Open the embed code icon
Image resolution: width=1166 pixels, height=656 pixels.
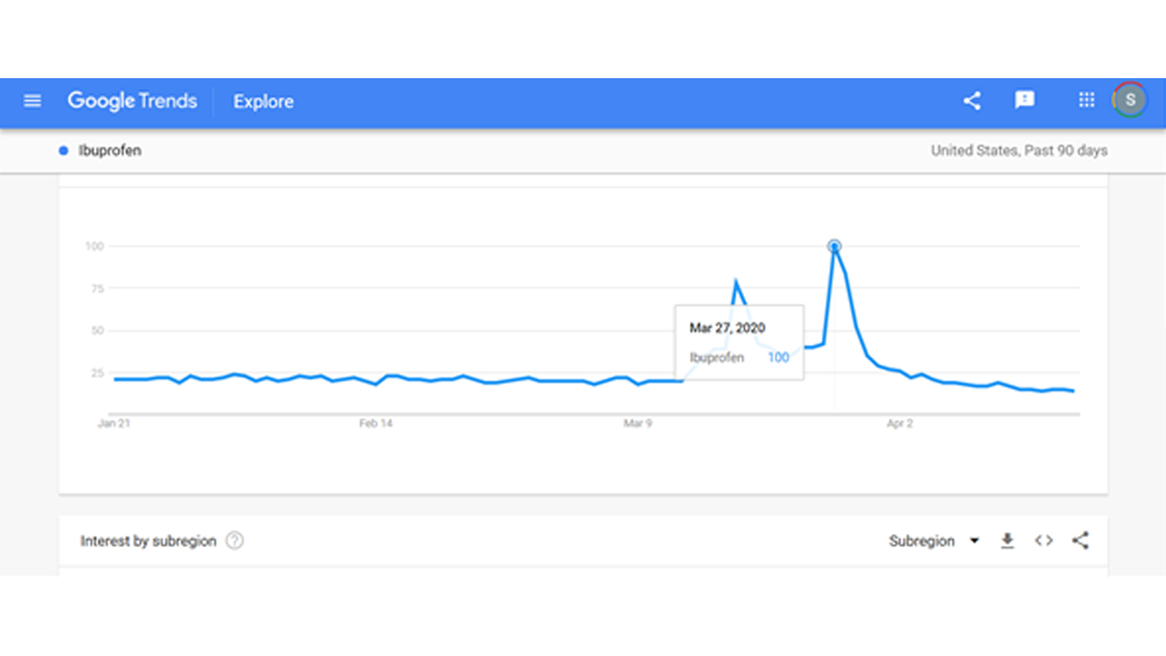click(x=1044, y=541)
